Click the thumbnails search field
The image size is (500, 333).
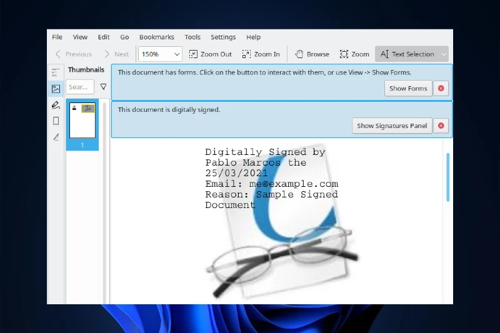coord(80,87)
